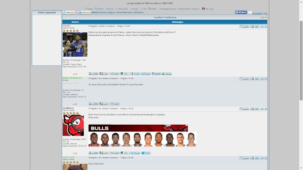Click IP icon on victor ward's post
This screenshot has height=170, width=303.
(x=266, y=158)
